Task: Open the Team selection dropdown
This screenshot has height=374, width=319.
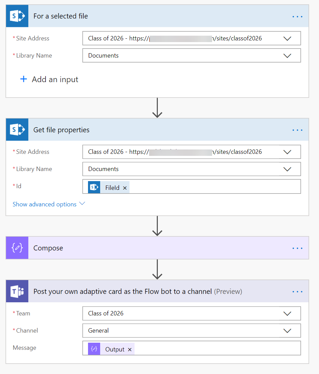Action: pos(288,313)
